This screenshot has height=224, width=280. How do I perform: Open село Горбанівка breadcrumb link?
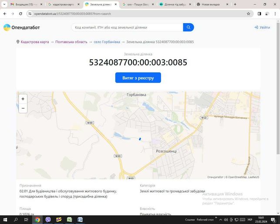[107, 42]
